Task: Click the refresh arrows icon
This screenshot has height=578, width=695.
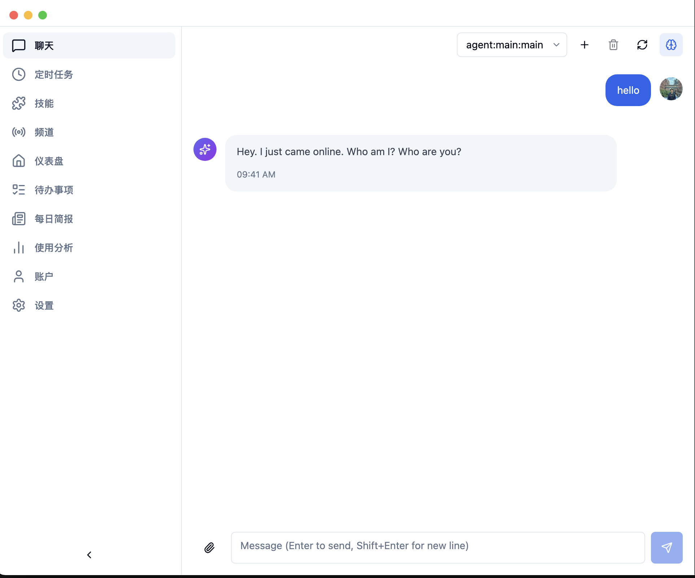Action: point(642,45)
